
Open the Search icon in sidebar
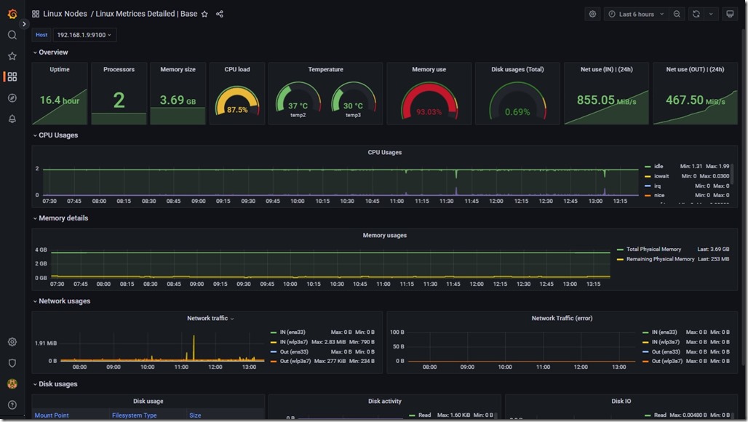point(12,35)
